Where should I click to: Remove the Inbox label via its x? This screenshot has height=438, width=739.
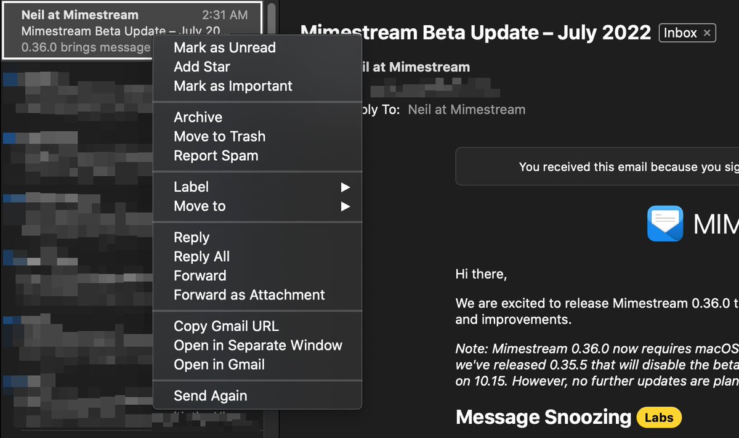click(x=708, y=33)
